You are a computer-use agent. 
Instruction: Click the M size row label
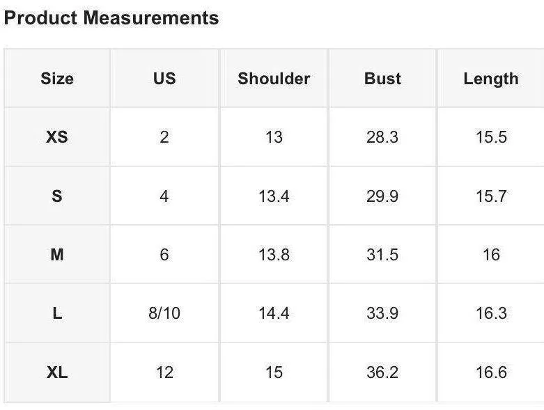click(x=57, y=255)
